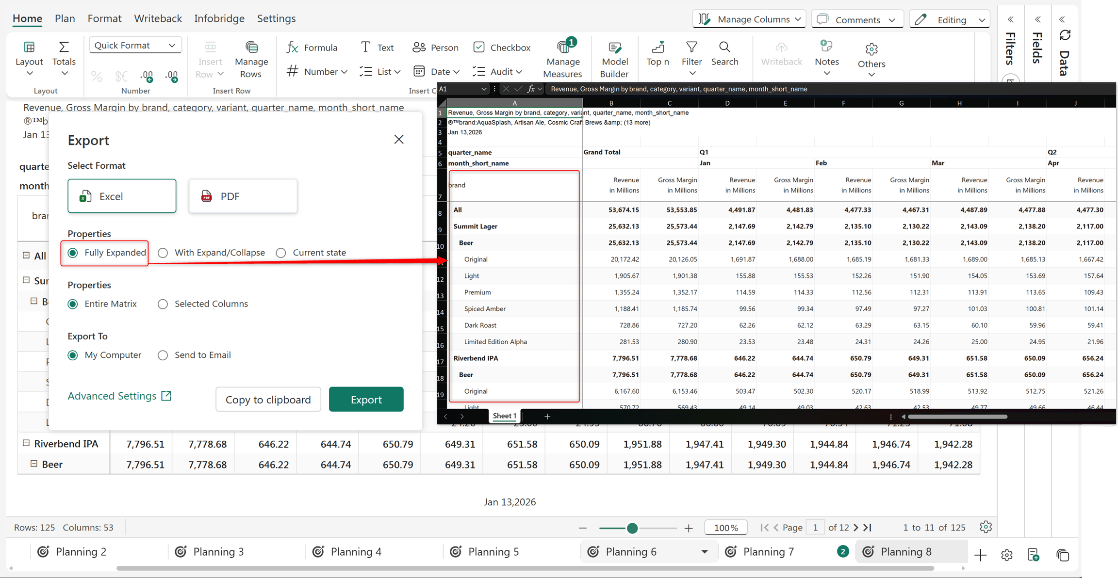Click the green Export button
The image size is (1118, 578).
(366, 400)
